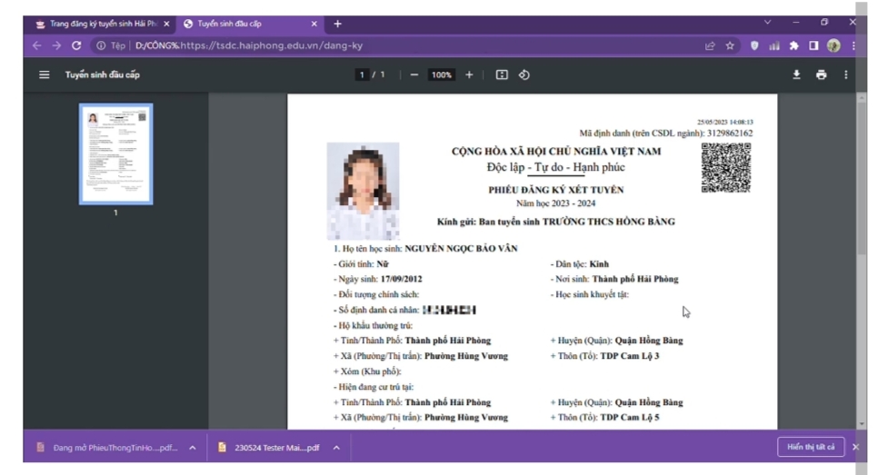Select the page 1 thumbnail

pyautogui.click(x=115, y=153)
